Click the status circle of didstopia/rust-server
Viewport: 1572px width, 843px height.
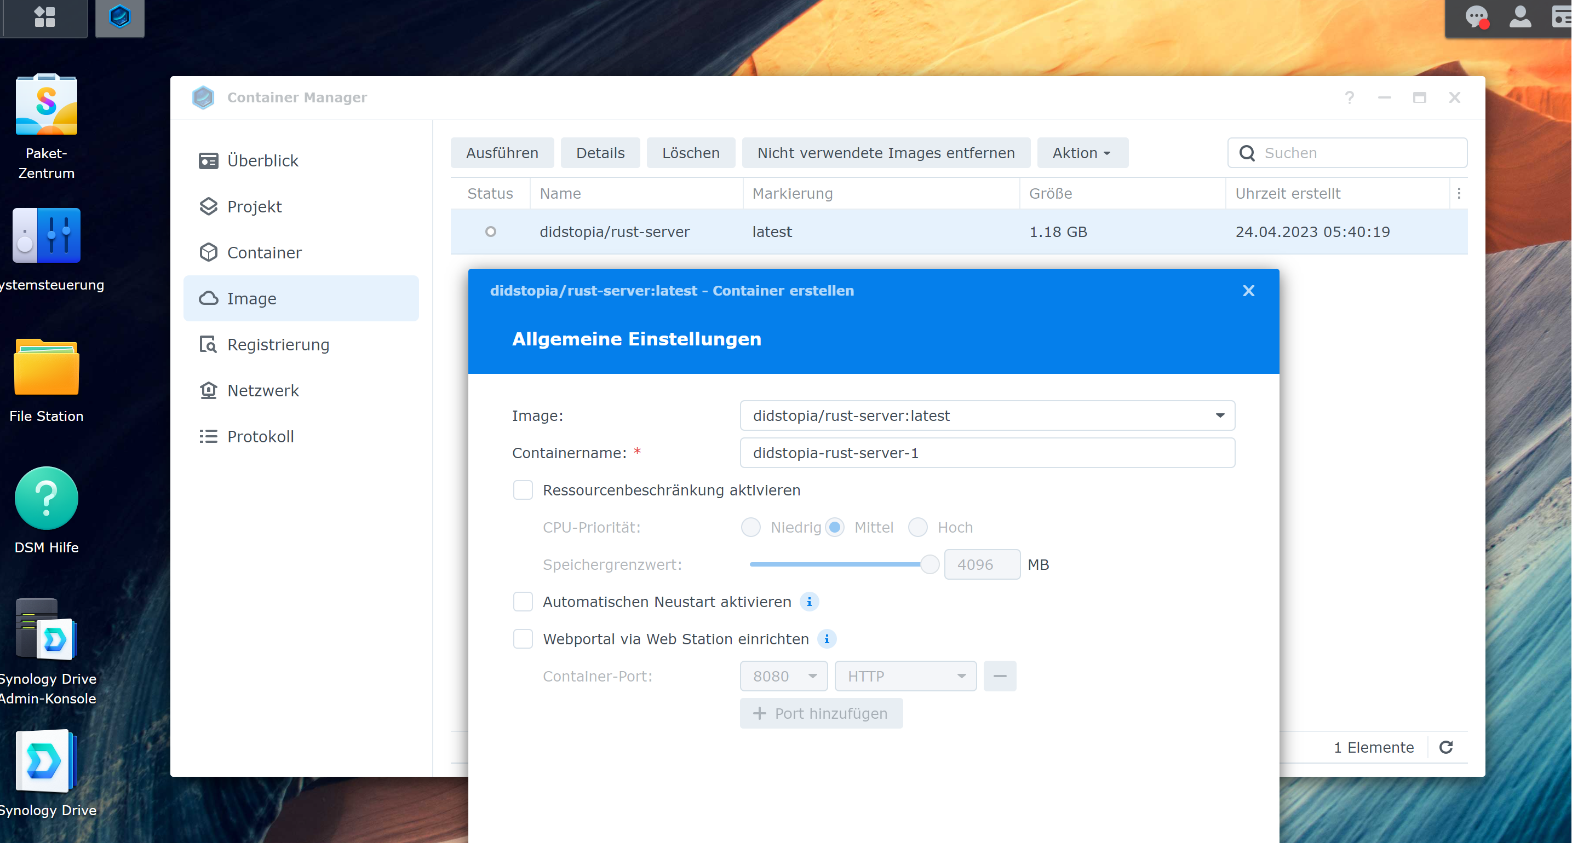(x=491, y=232)
